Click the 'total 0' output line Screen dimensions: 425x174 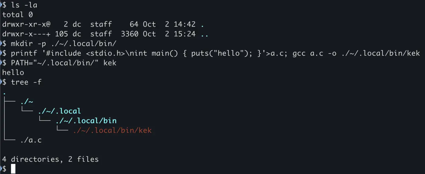[x=17, y=15]
